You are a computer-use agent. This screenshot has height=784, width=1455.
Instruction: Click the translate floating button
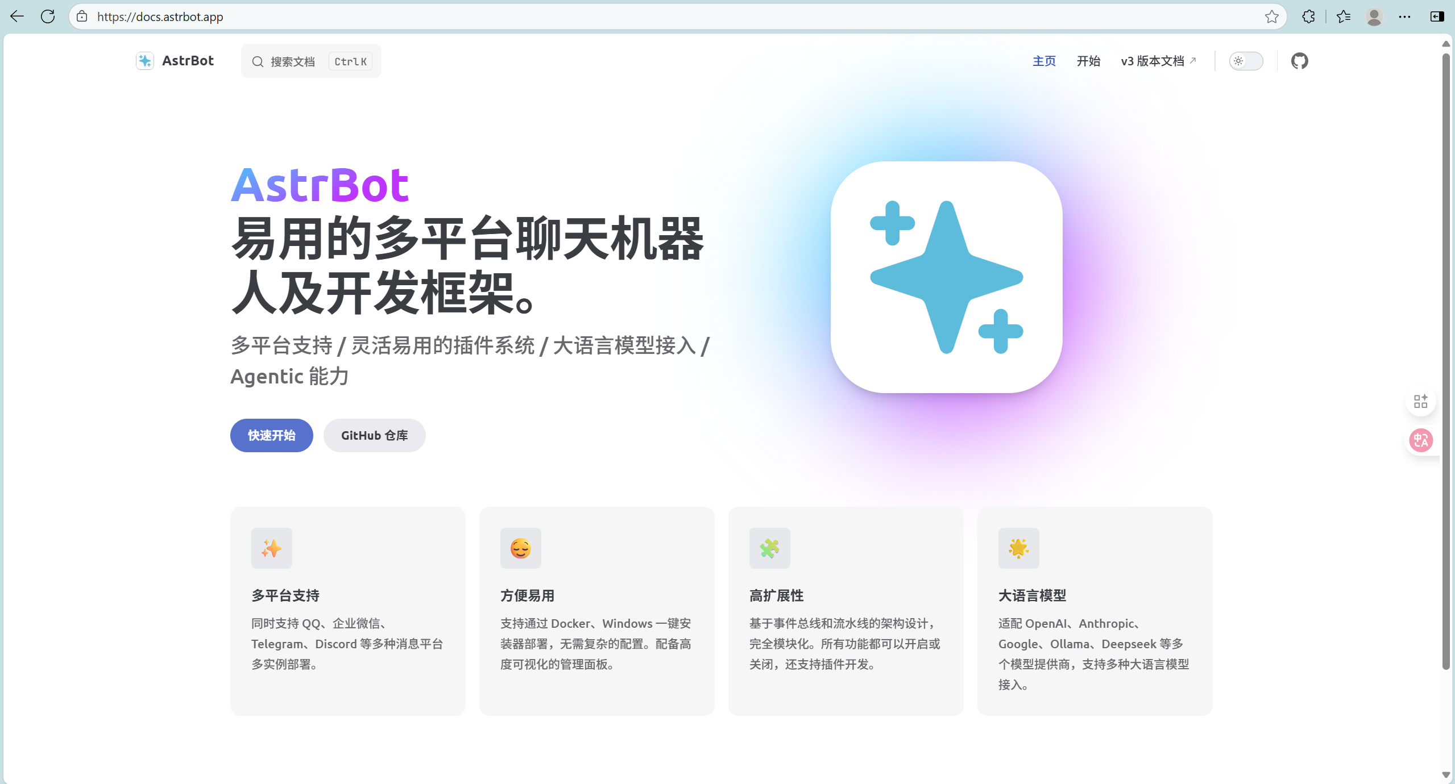coord(1420,440)
